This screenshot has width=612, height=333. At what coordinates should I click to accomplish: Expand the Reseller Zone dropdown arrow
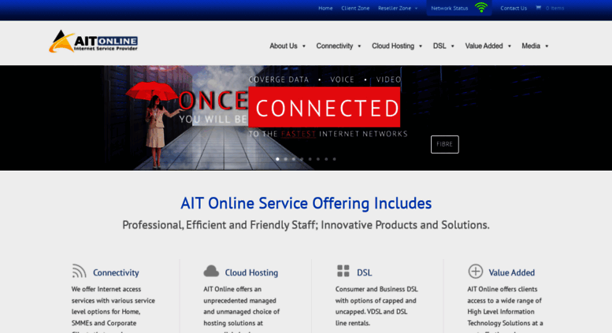(416, 8)
